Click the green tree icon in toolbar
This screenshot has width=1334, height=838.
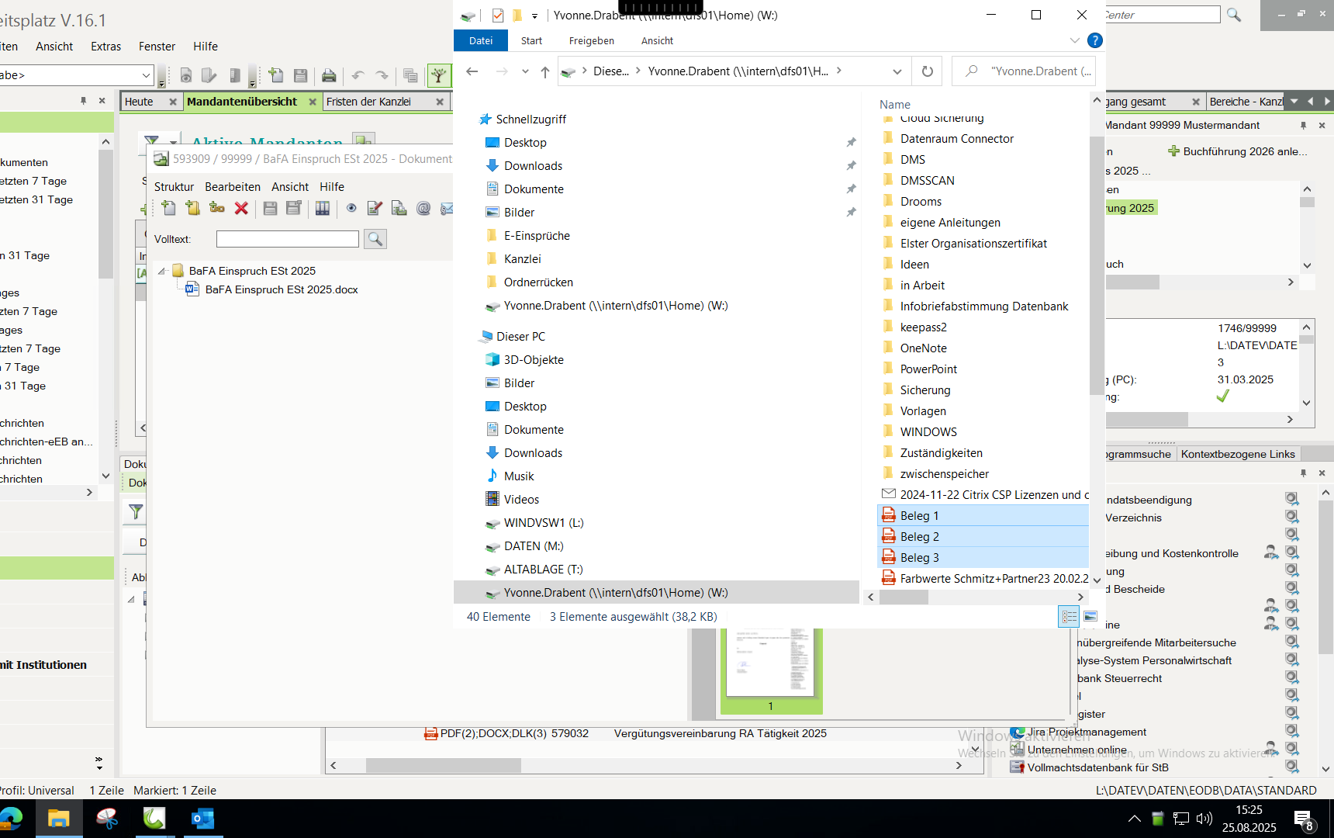tap(439, 75)
